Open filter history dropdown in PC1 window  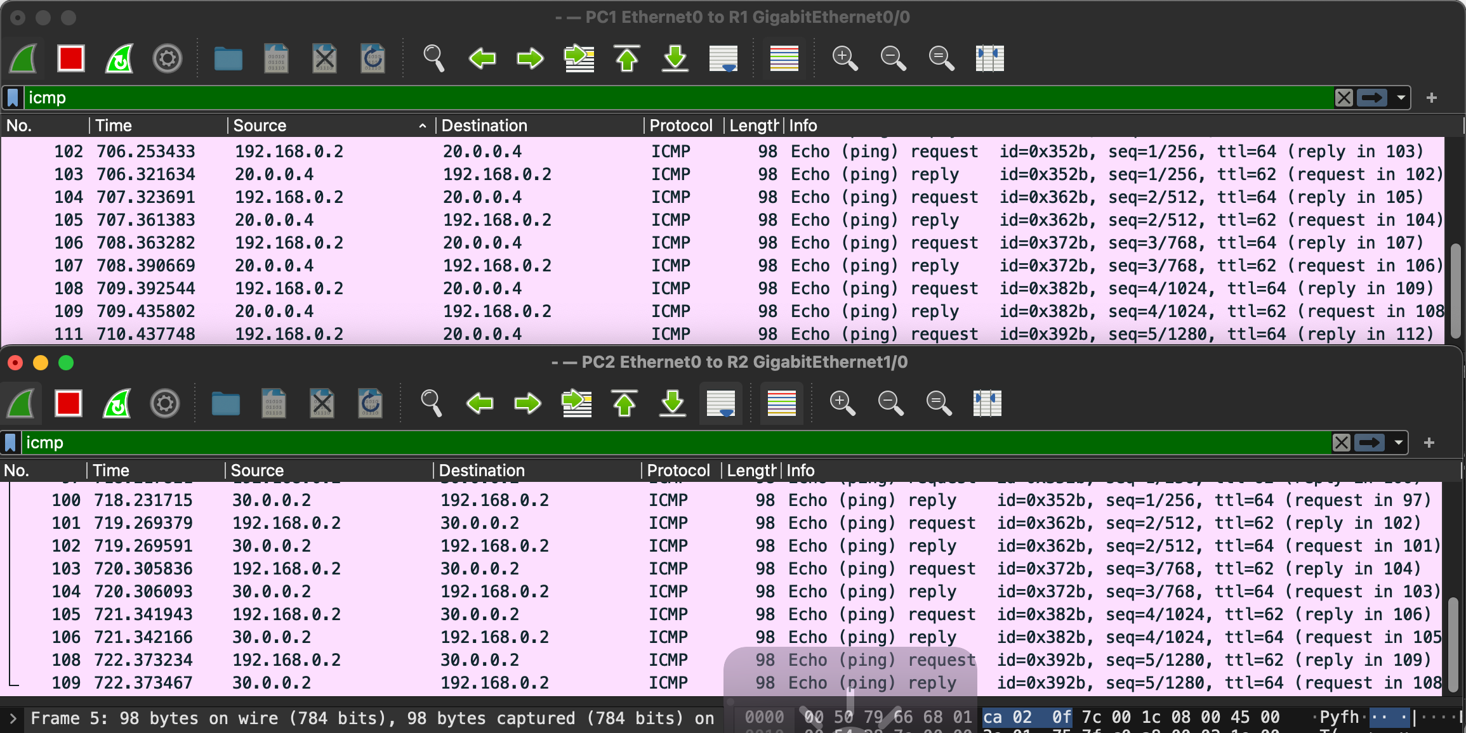pos(1401,98)
